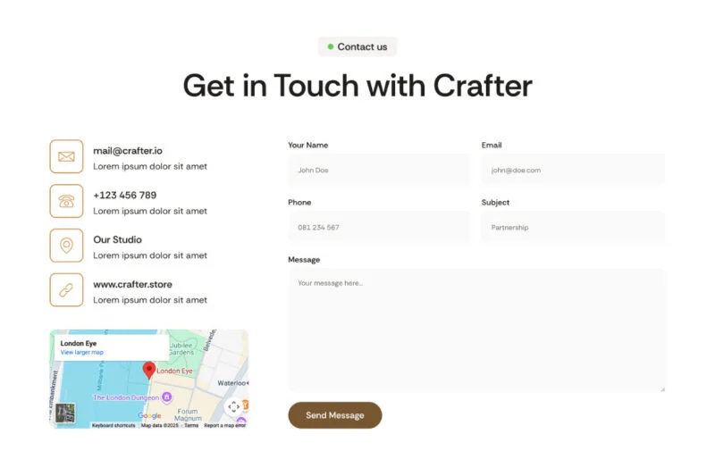Click the red London Eye map marker
The height and width of the screenshot is (476, 715).
pos(149,371)
